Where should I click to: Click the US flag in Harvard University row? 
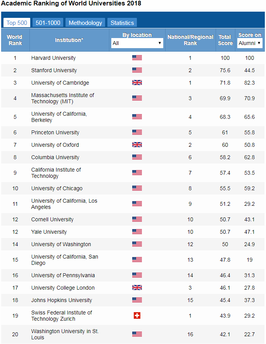(x=137, y=58)
